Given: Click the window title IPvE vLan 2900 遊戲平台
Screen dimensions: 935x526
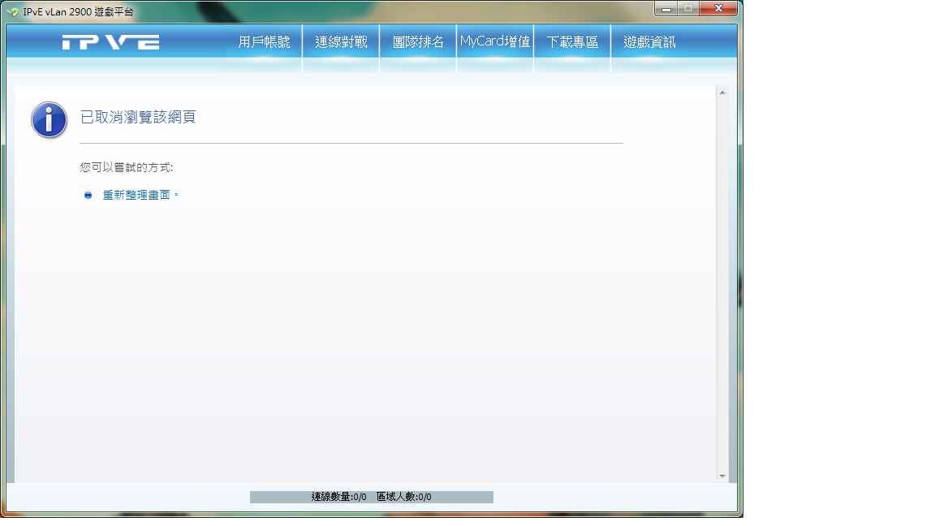Looking at the screenshot, I should 78,11.
